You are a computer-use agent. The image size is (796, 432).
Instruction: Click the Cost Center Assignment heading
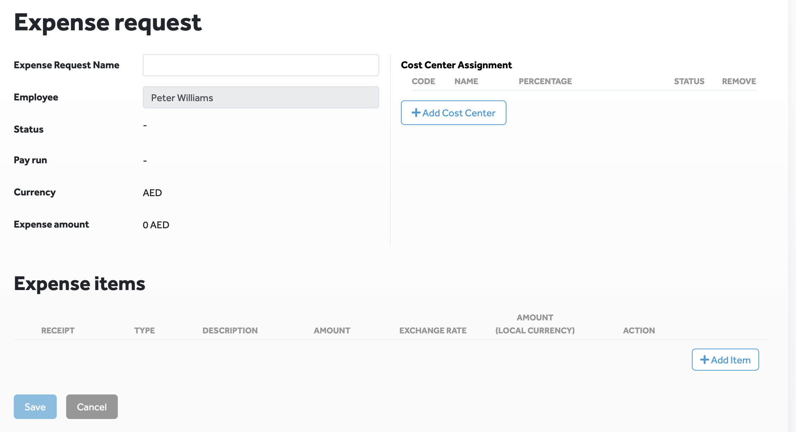pos(456,65)
